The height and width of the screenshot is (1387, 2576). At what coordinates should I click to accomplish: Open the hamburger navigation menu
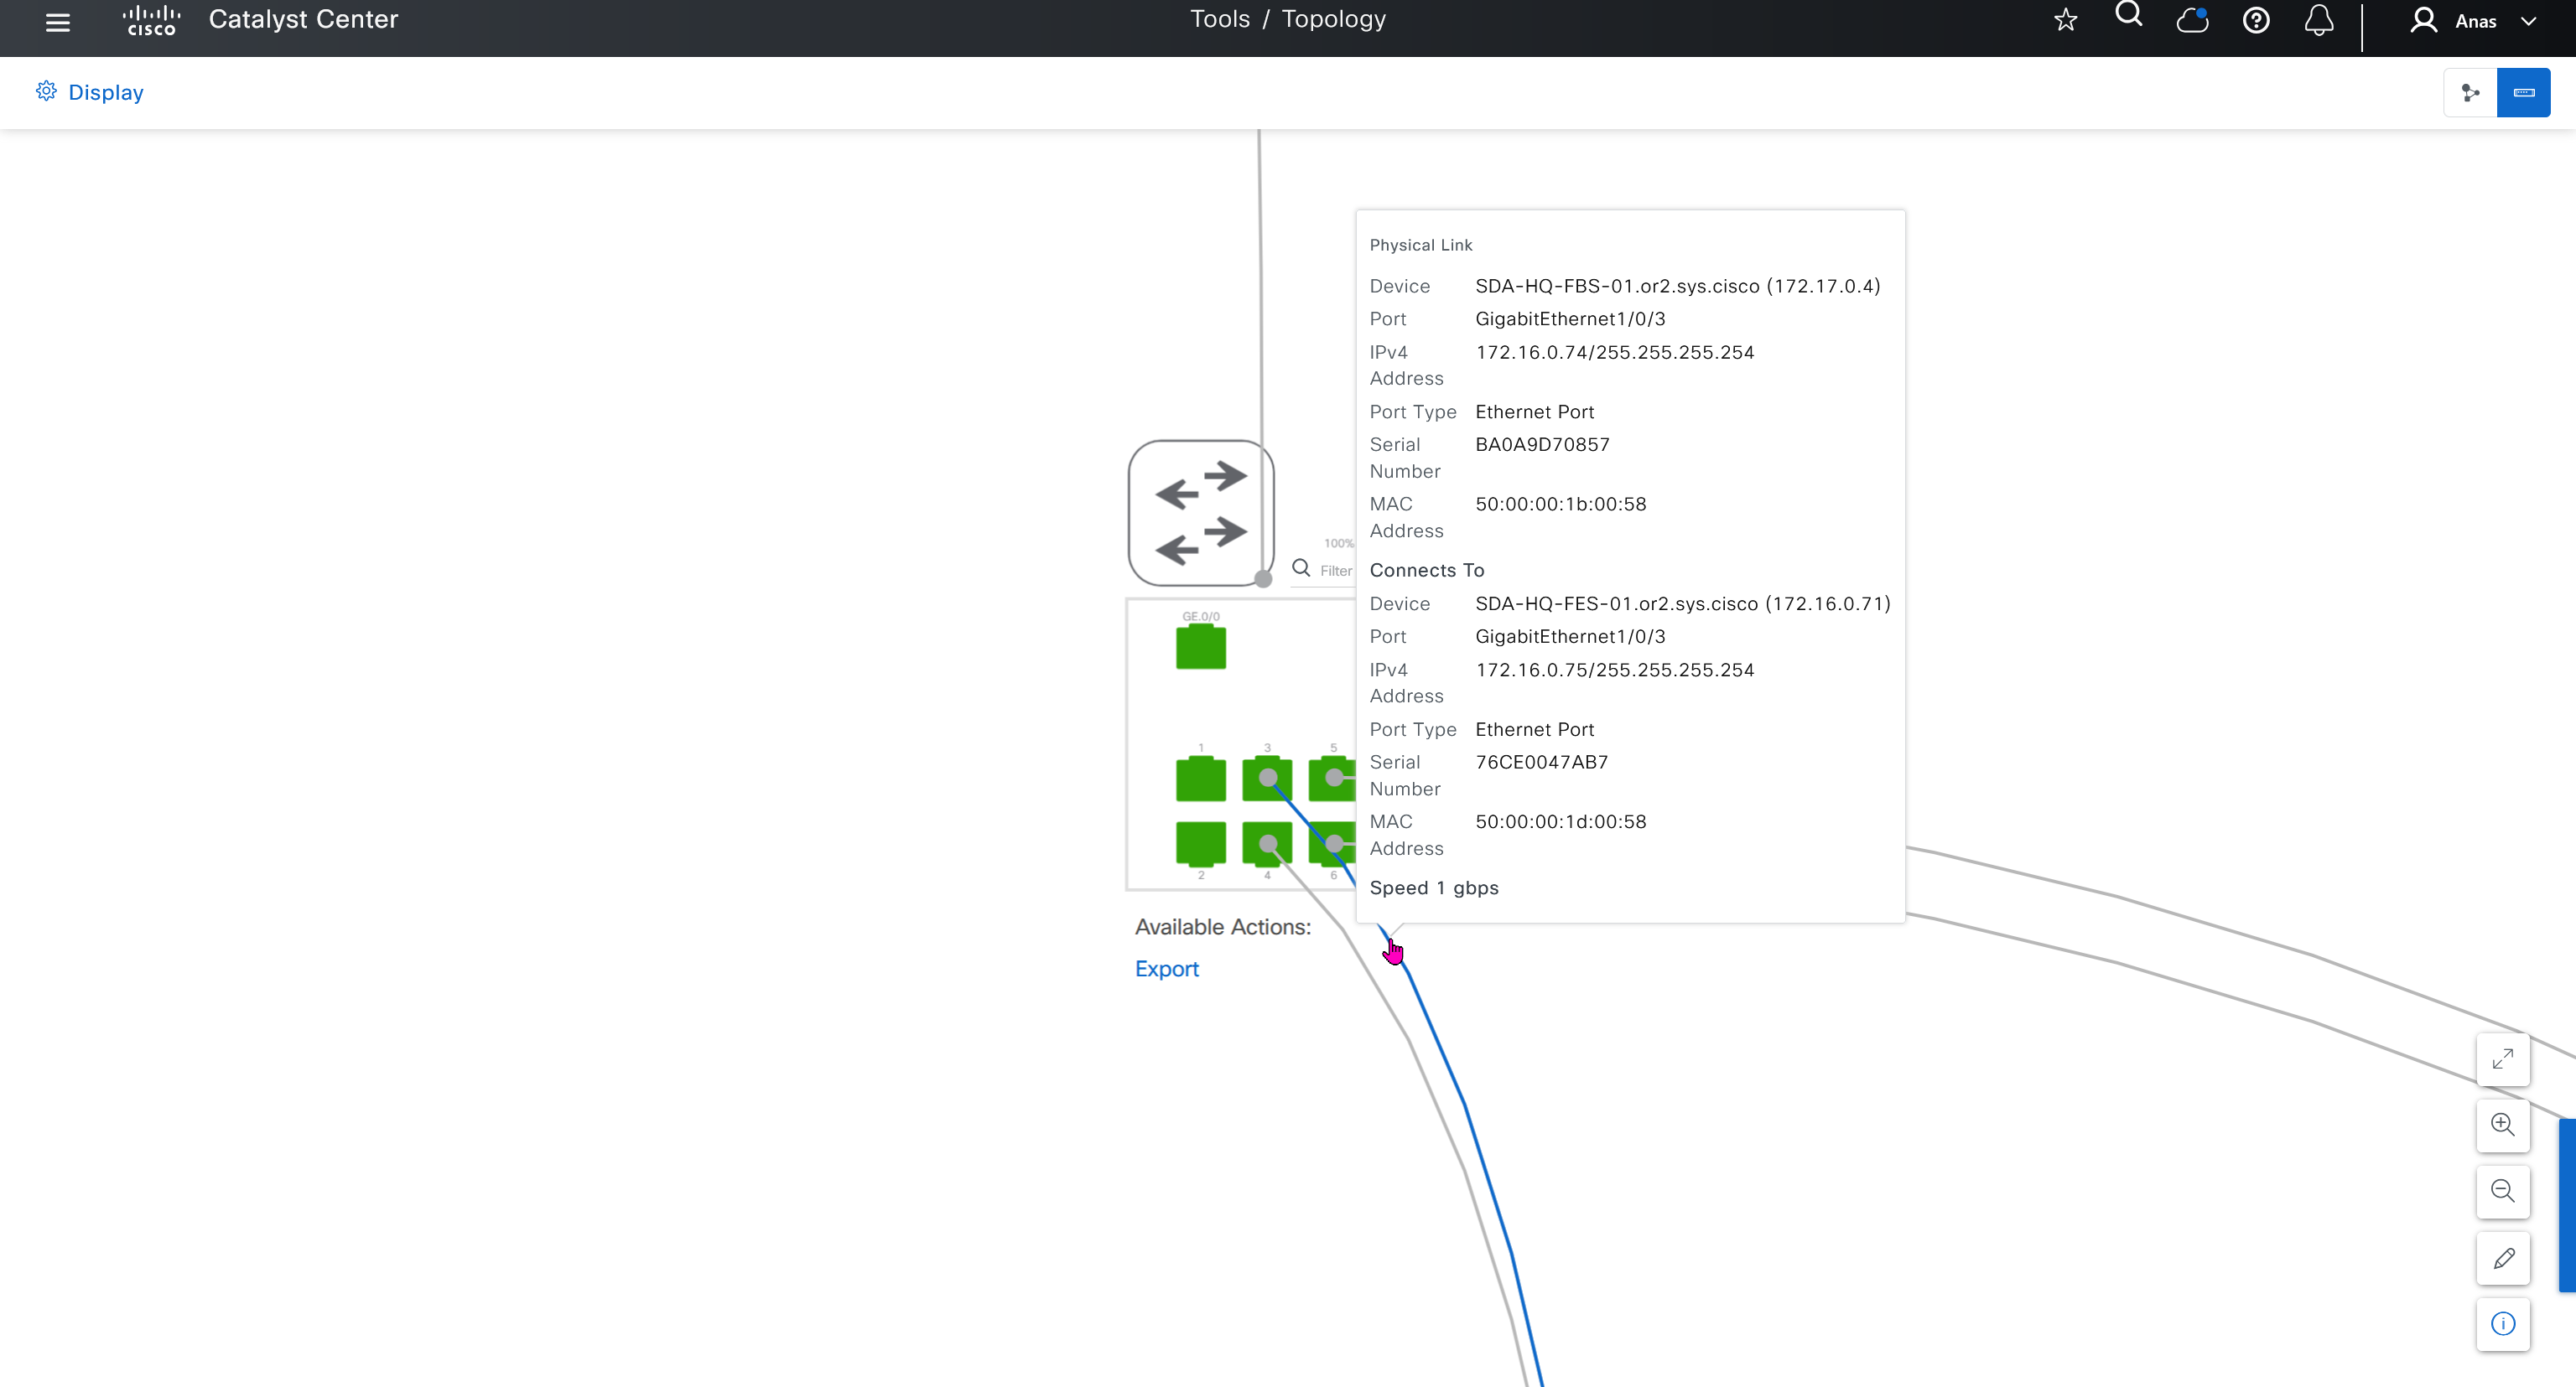point(58,22)
